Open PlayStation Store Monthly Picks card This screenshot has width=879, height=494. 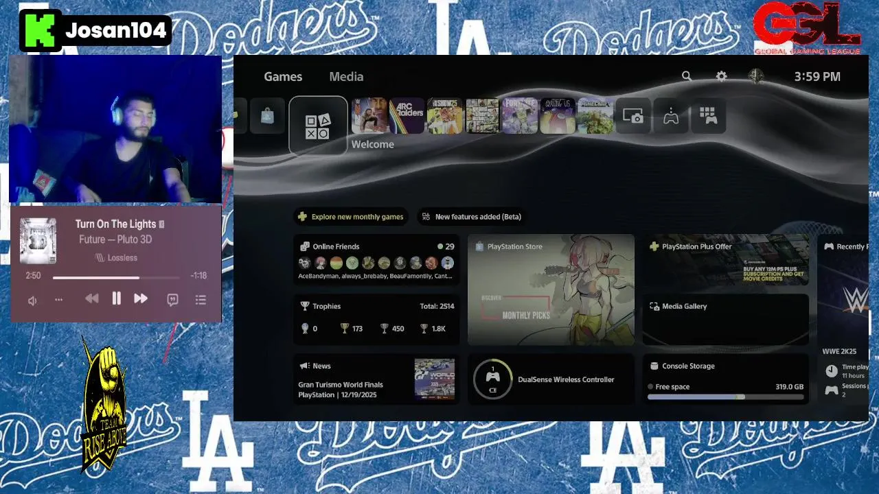pos(551,290)
